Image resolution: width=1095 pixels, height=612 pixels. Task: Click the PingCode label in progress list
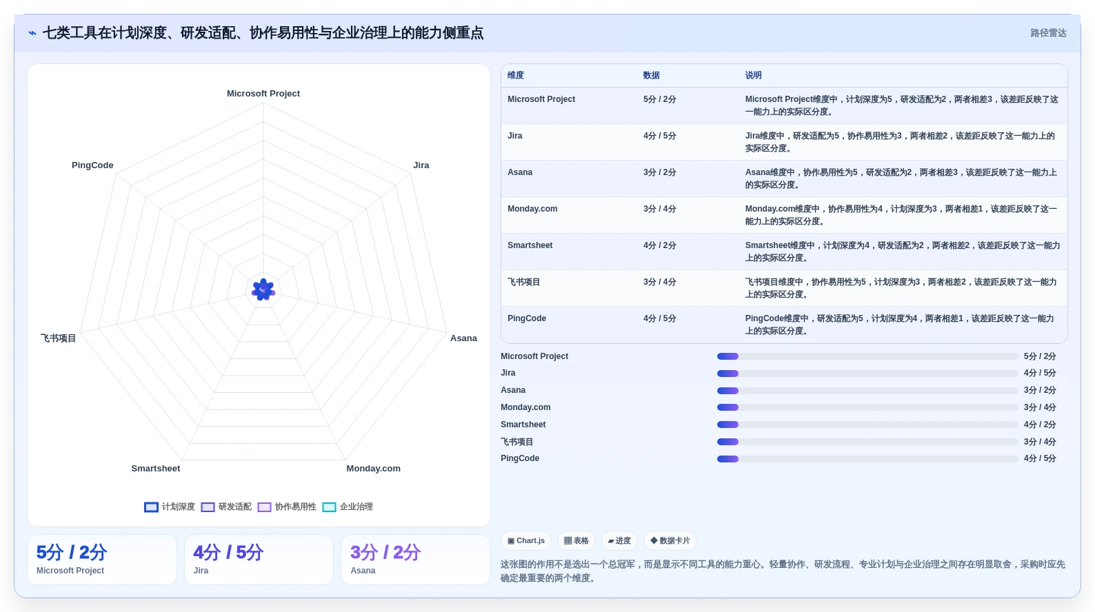tap(520, 458)
